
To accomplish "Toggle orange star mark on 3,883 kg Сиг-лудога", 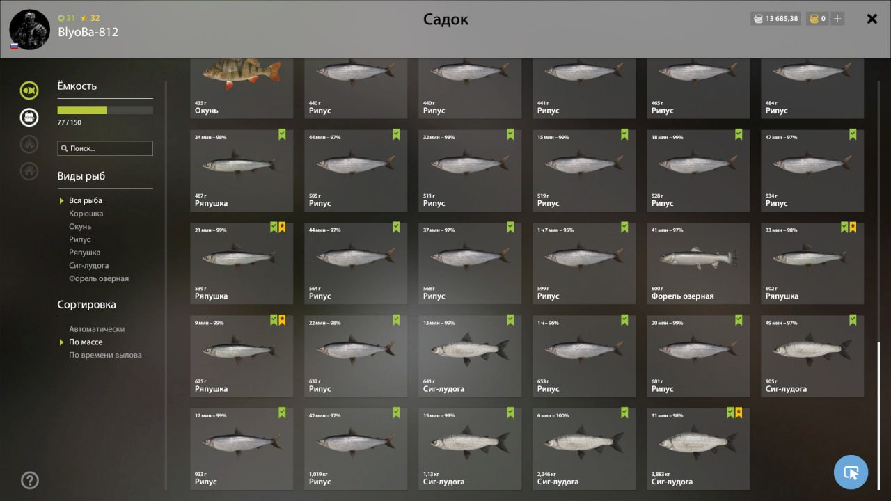I will (x=739, y=413).
